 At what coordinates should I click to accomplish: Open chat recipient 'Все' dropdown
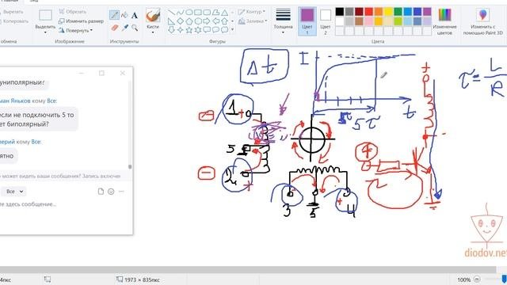coord(14,192)
